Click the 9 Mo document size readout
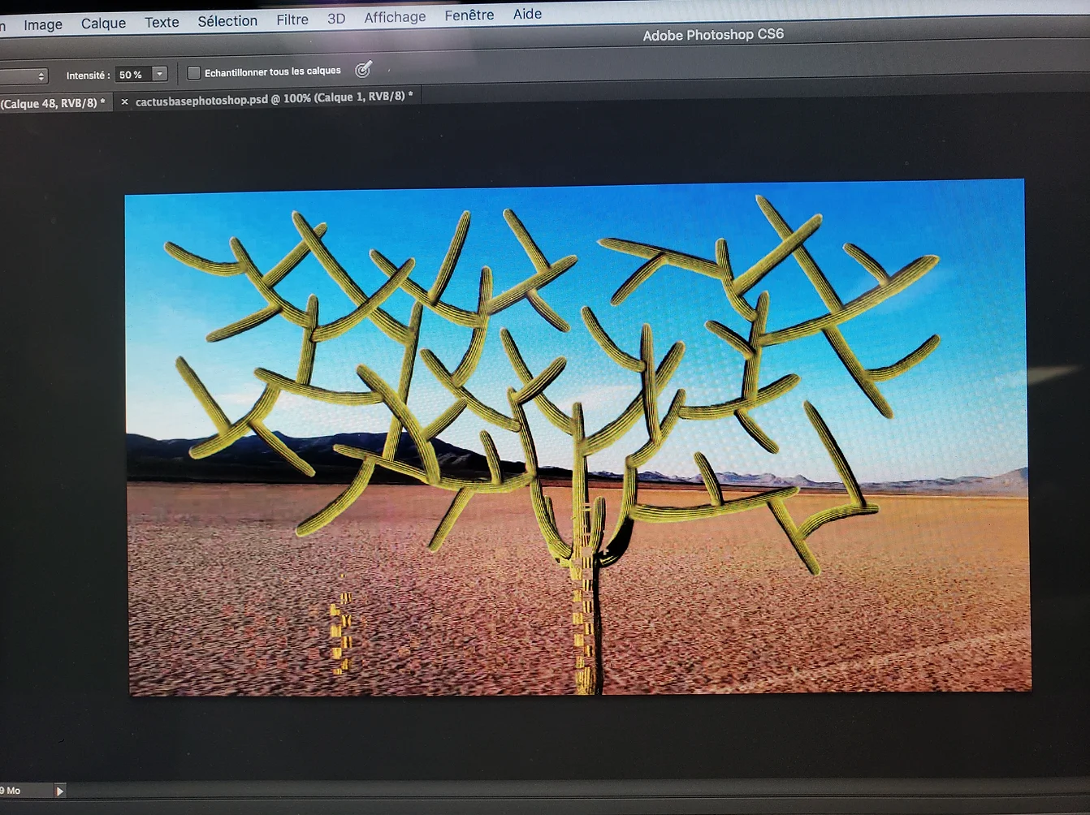Image resolution: width=1090 pixels, height=815 pixels. (11, 791)
